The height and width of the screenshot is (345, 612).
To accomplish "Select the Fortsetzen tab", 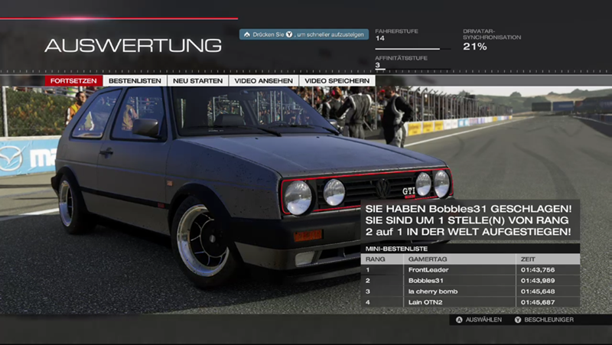I will pyautogui.click(x=73, y=80).
